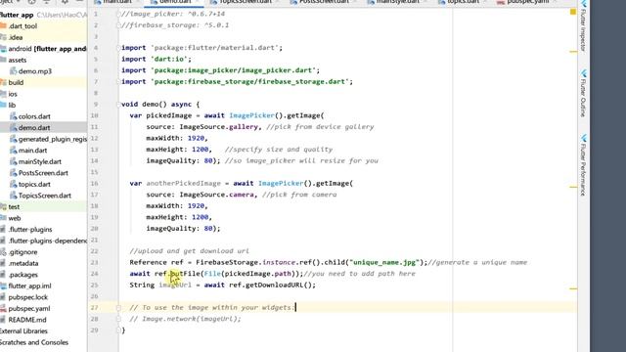
Task: Click the line number 15 in gutter
Action: 94,172
